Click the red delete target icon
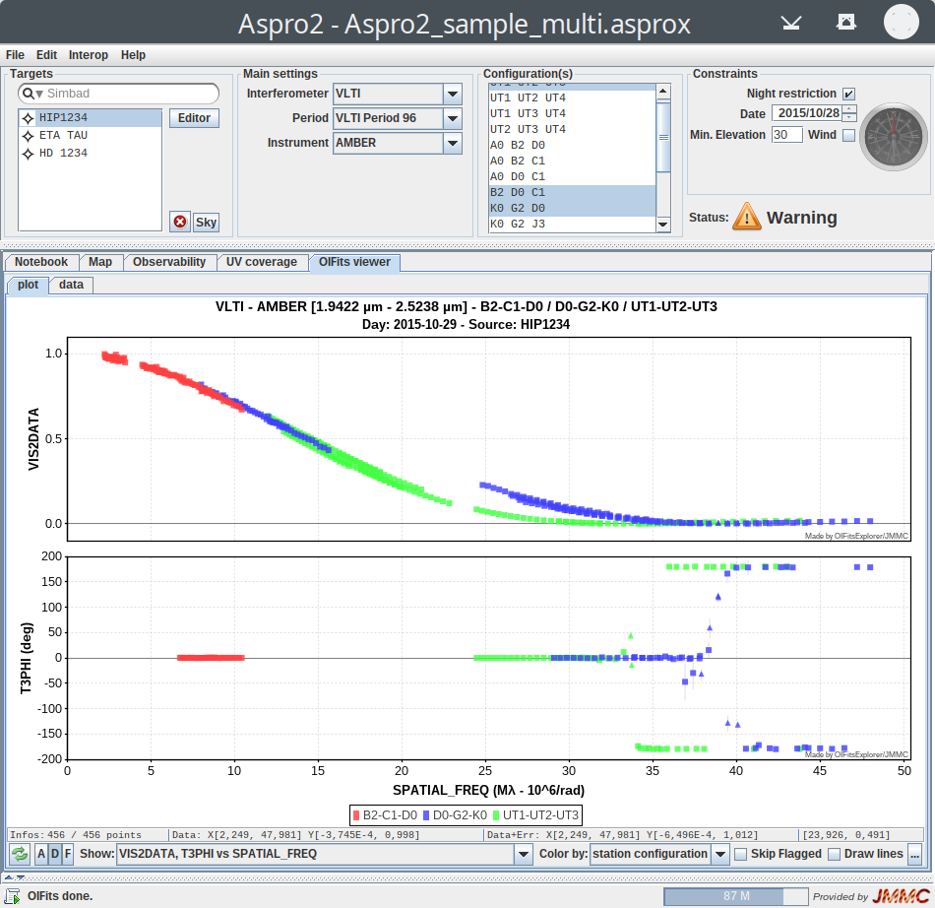The width and height of the screenshot is (935, 908). coord(179,222)
